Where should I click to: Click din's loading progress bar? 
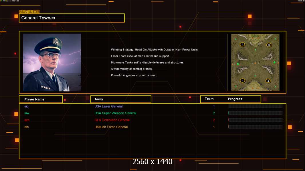[x=256, y=127]
